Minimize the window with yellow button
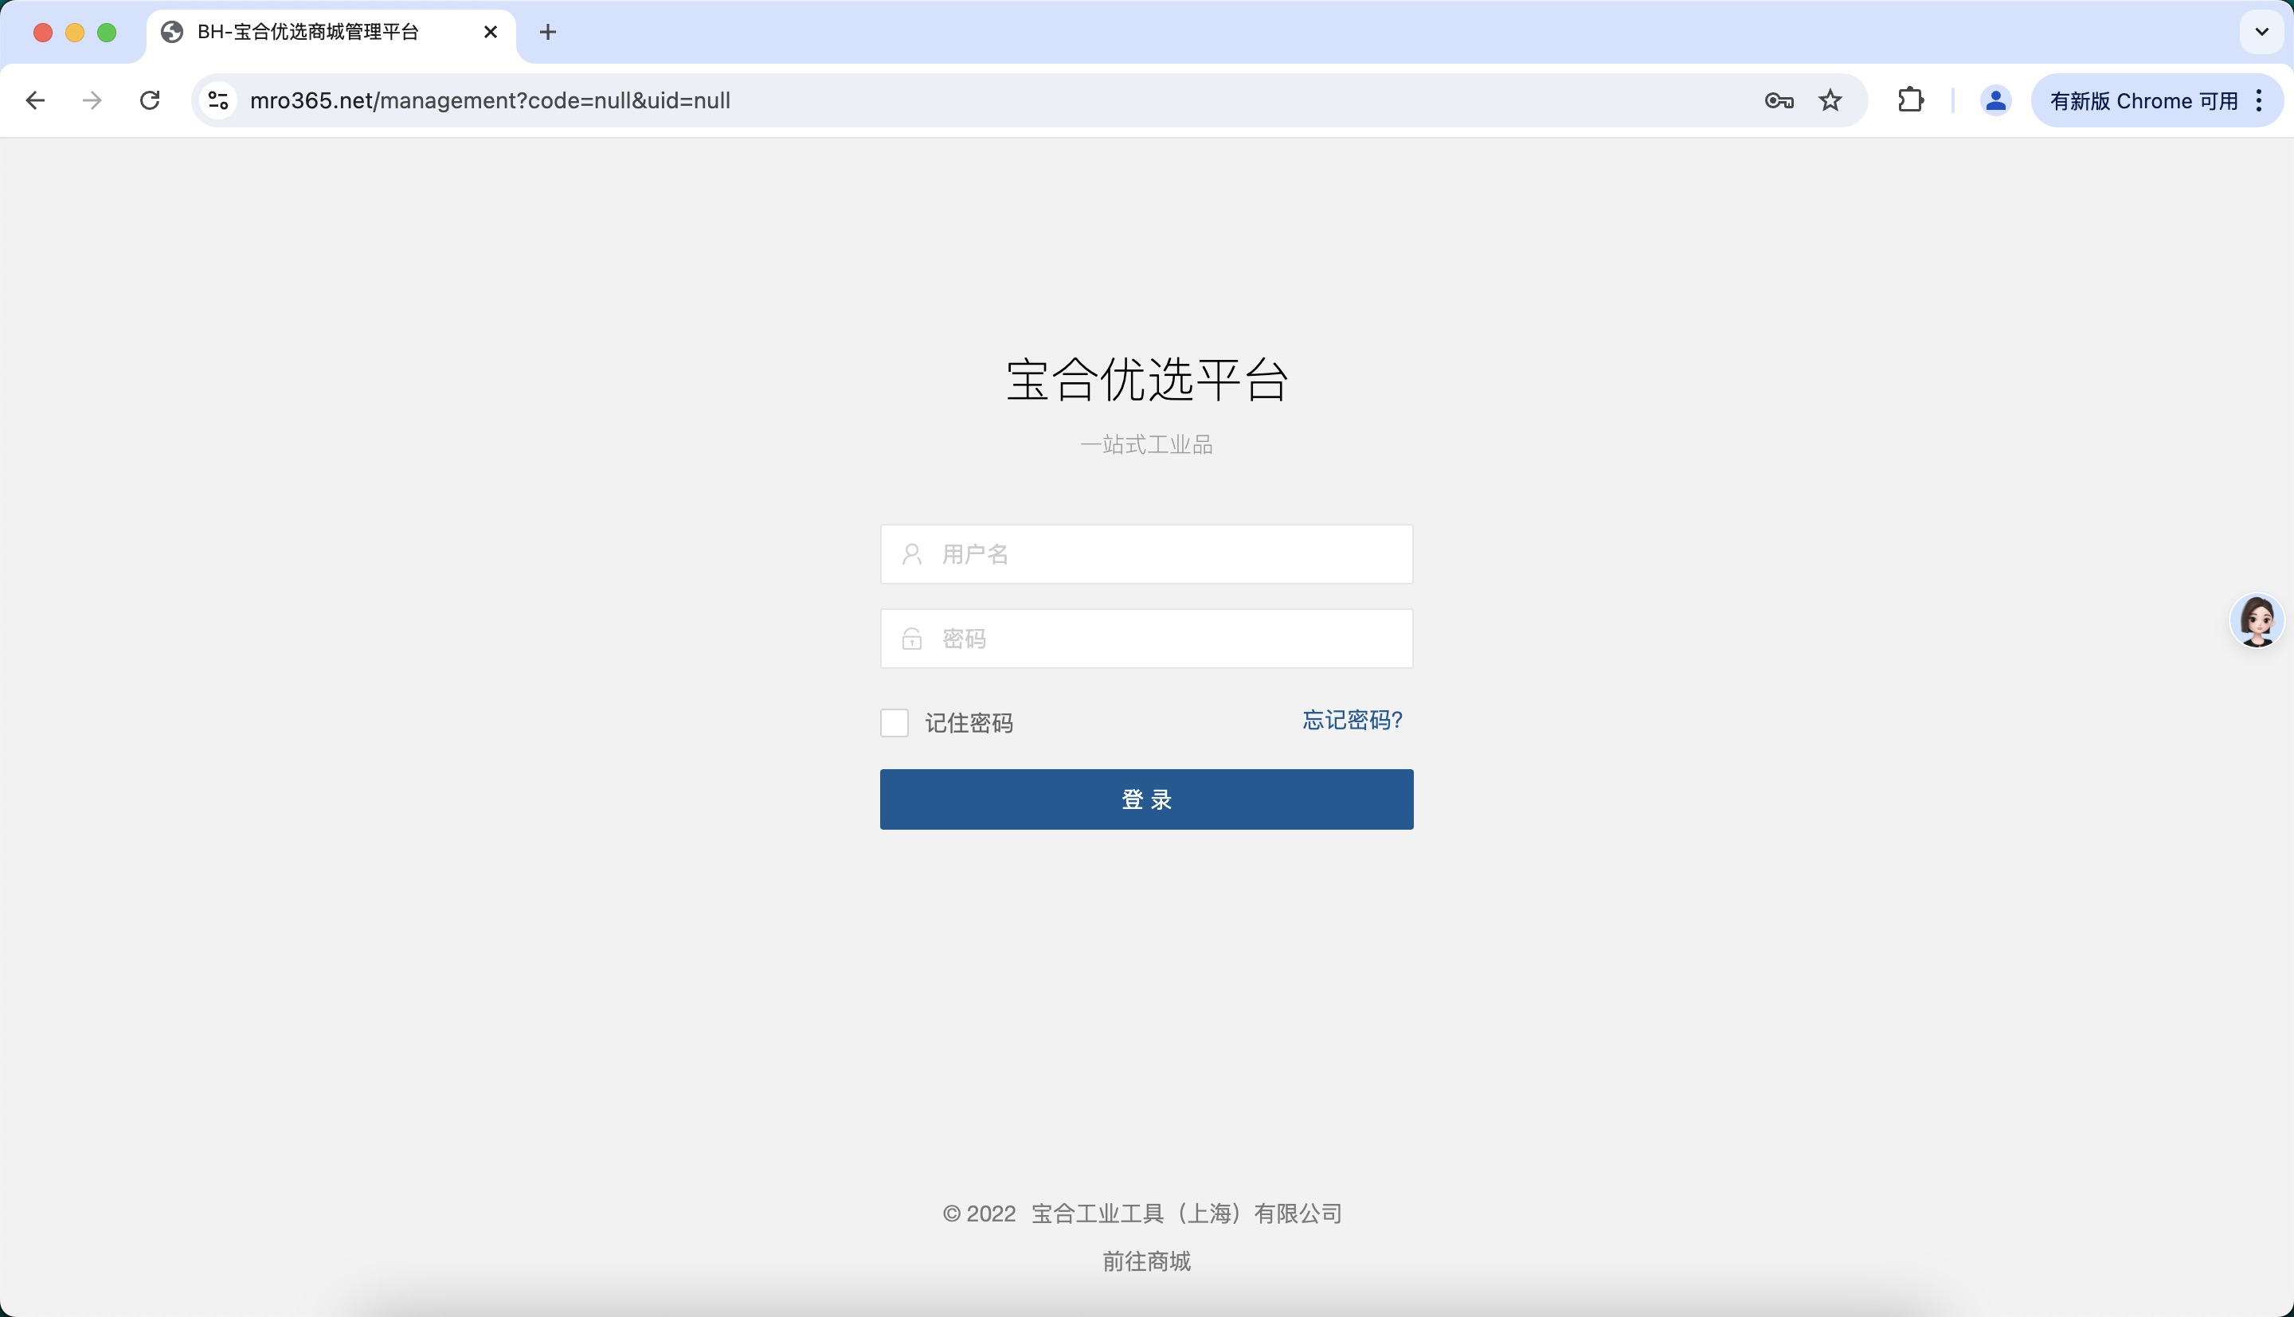Image resolution: width=2294 pixels, height=1317 pixels. tap(75, 33)
